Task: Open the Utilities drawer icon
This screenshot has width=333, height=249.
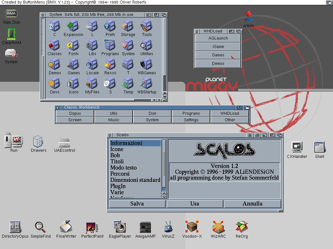Action: (x=147, y=45)
